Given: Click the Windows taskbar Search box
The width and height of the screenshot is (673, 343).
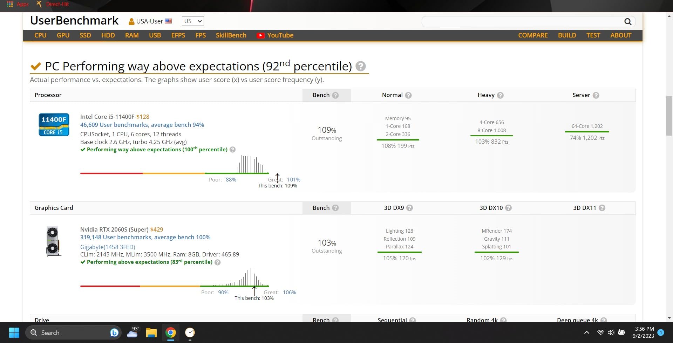Looking at the screenshot, I should [x=73, y=332].
